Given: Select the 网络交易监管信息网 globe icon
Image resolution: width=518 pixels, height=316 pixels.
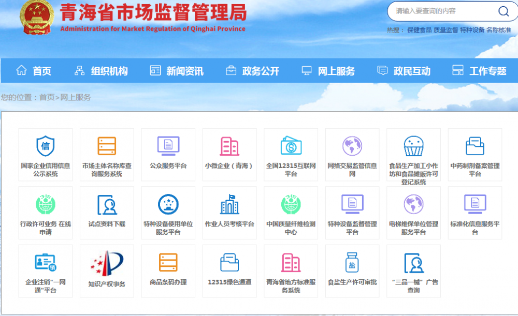Looking at the screenshot, I should pos(352,146).
